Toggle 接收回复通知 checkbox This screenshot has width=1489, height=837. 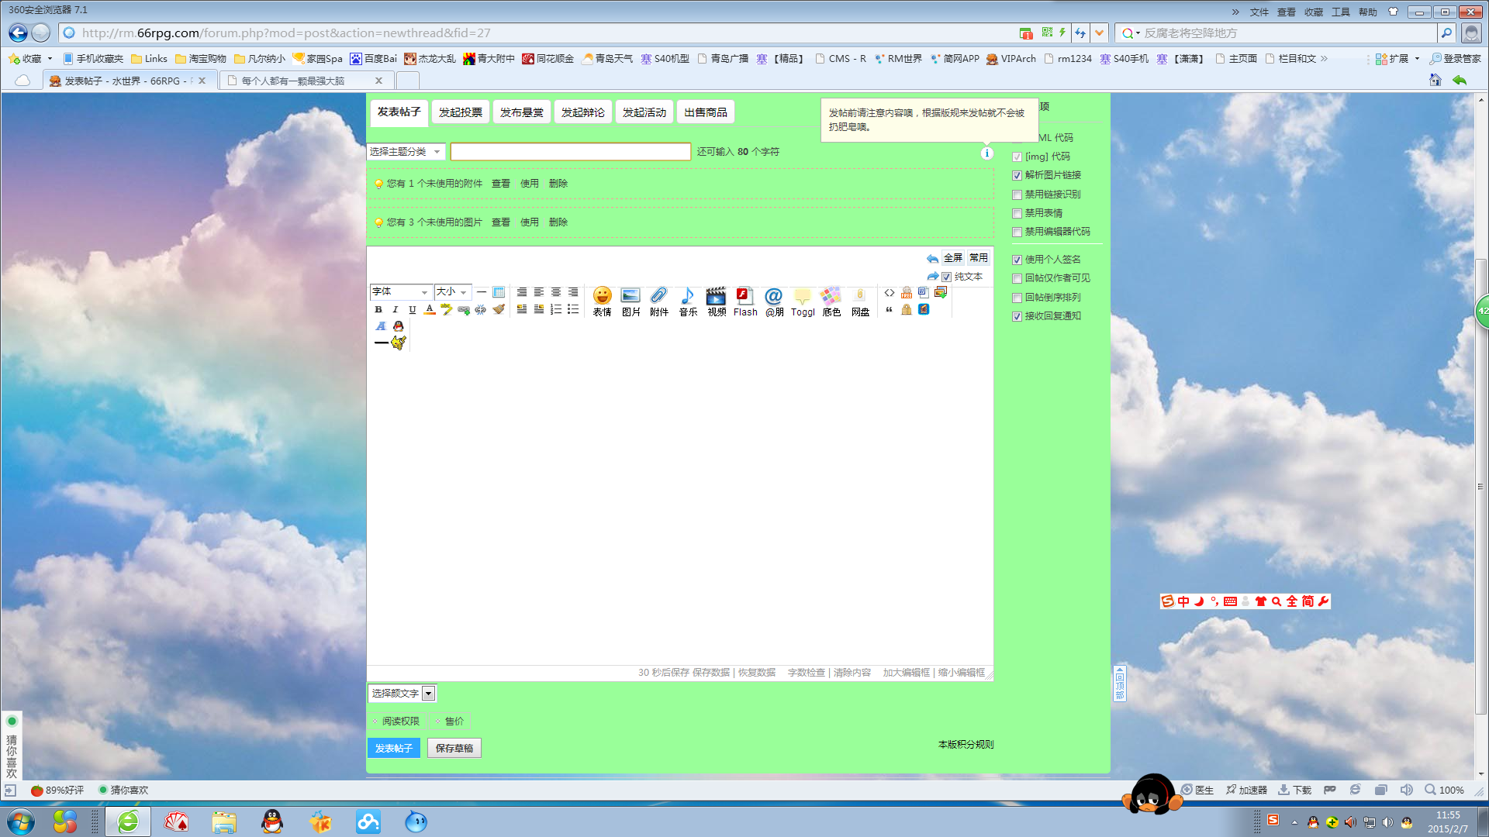click(1017, 316)
